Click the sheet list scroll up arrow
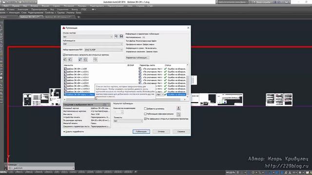Viewport: 312px width, 175px height. 187,65
